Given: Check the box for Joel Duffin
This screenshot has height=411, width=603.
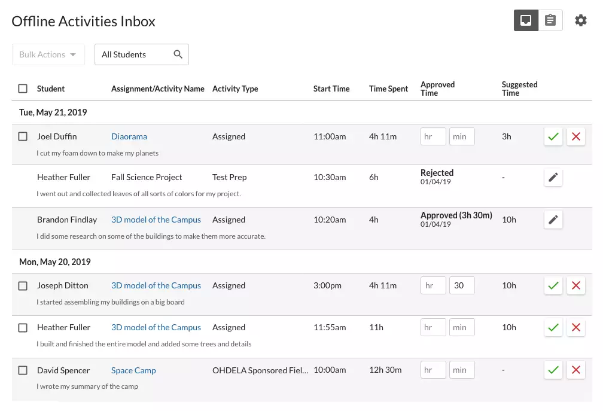Looking at the screenshot, I should [x=23, y=136].
